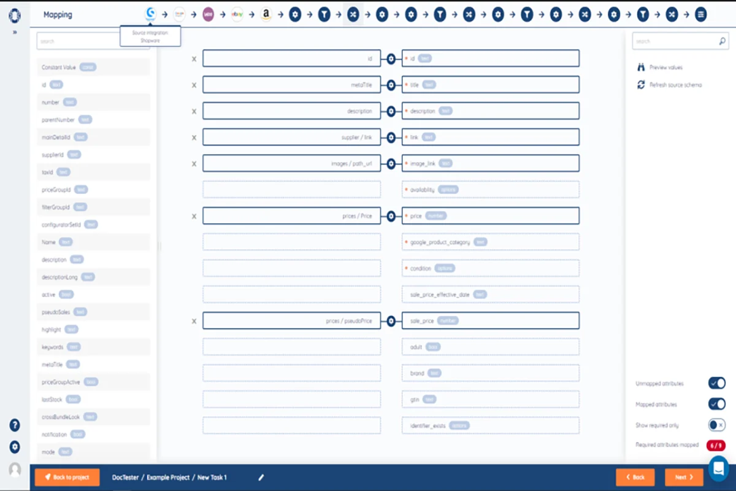Open the chat support bubble
736x491 pixels.
[x=718, y=468]
